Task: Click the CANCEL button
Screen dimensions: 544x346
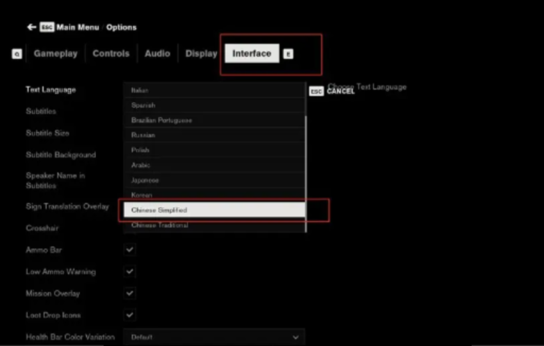Action: pyautogui.click(x=340, y=91)
